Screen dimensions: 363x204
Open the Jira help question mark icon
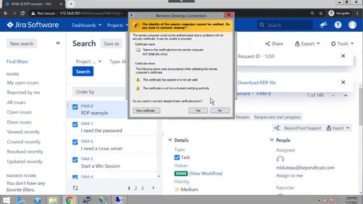(338, 25)
